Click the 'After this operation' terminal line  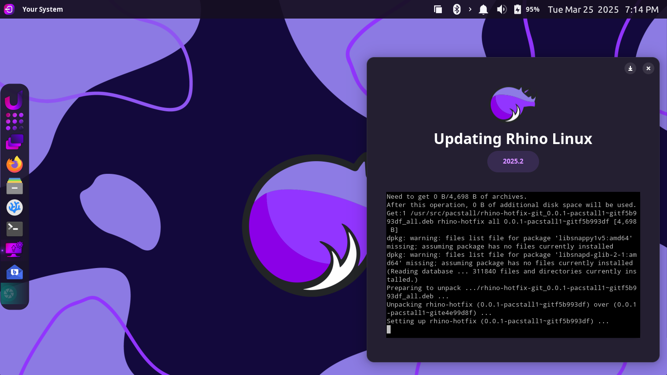click(512, 205)
